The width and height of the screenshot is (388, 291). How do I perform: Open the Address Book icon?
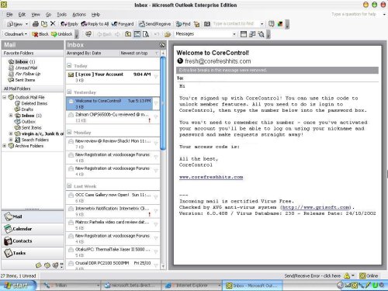[207, 24]
